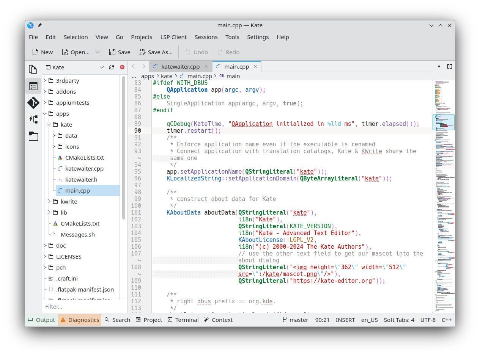Toggle the Output tool view
Viewport: 480px width, 356px height.
[41, 320]
